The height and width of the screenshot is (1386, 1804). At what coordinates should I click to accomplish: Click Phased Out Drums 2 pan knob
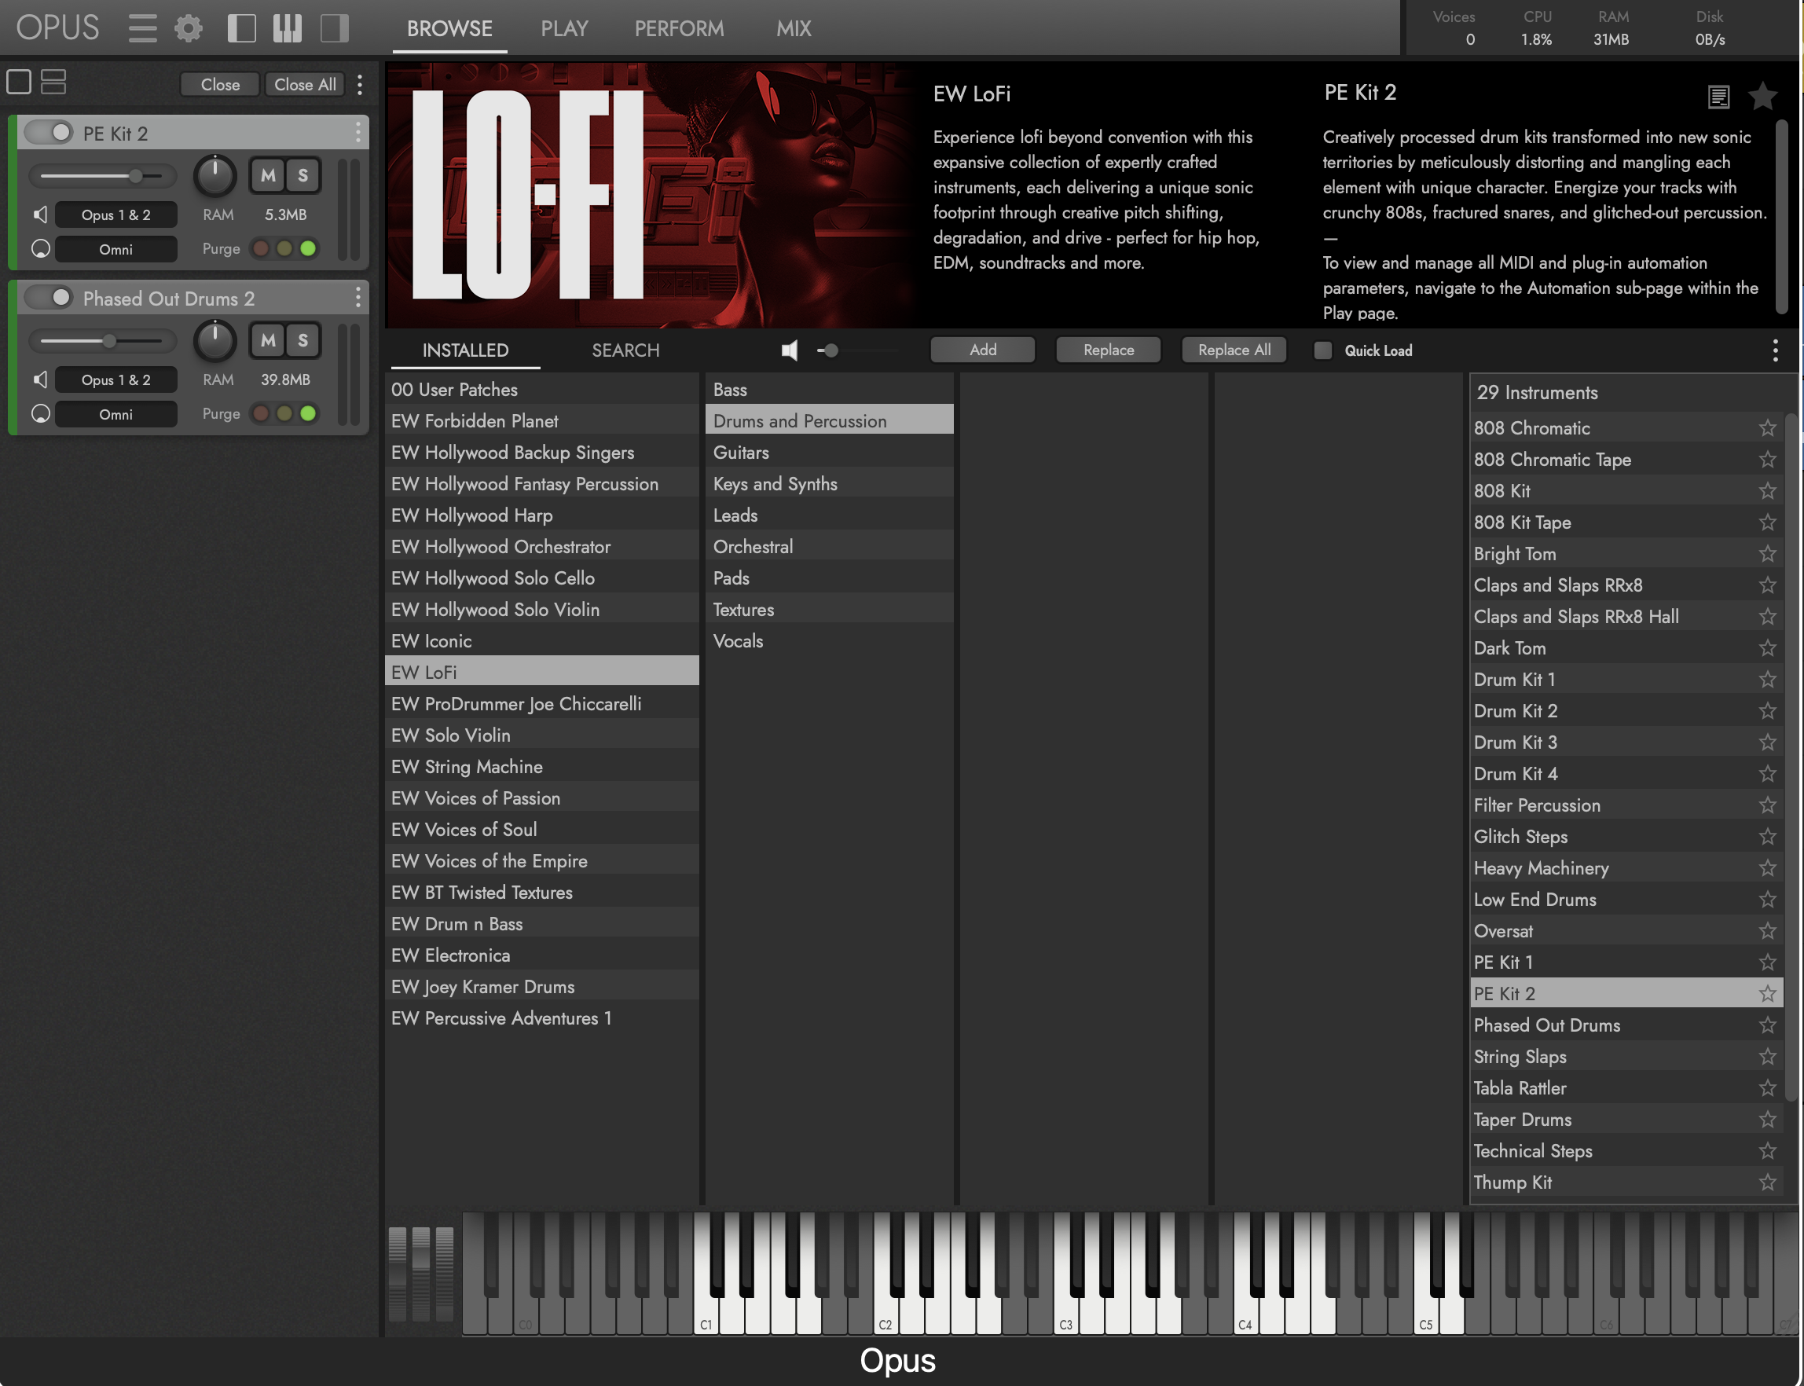[x=215, y=341]
